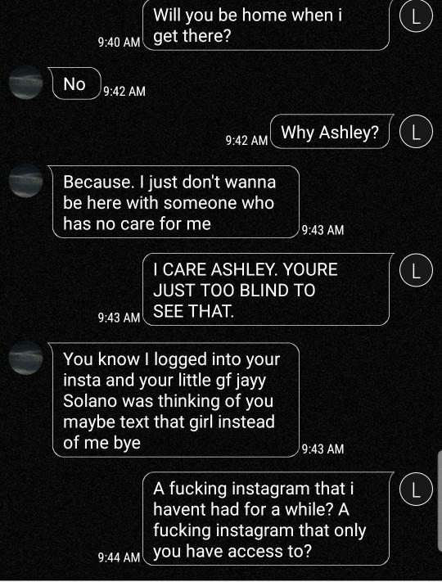The image size is (442, 582).
Task: Tap the L avatar beside the last instagram message
Action: coord(416,489)
